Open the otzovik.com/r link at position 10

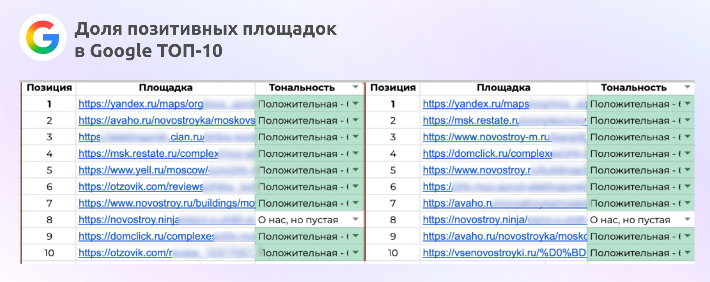125,253
